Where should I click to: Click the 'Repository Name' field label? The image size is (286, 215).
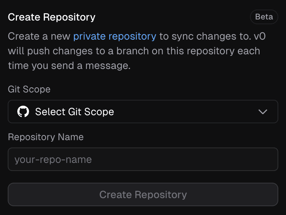[x=46, y=137]
